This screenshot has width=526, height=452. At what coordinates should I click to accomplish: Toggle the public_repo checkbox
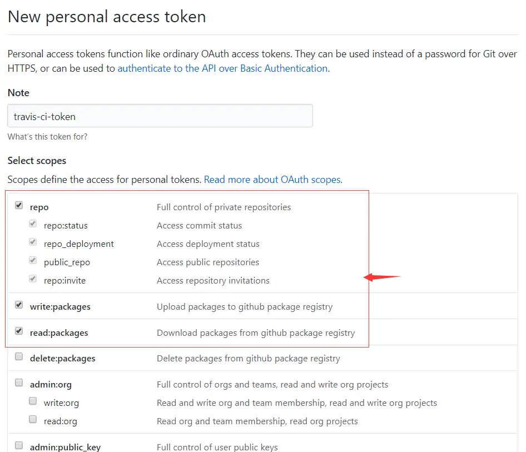pyautogui.click(x=33, y=261)
